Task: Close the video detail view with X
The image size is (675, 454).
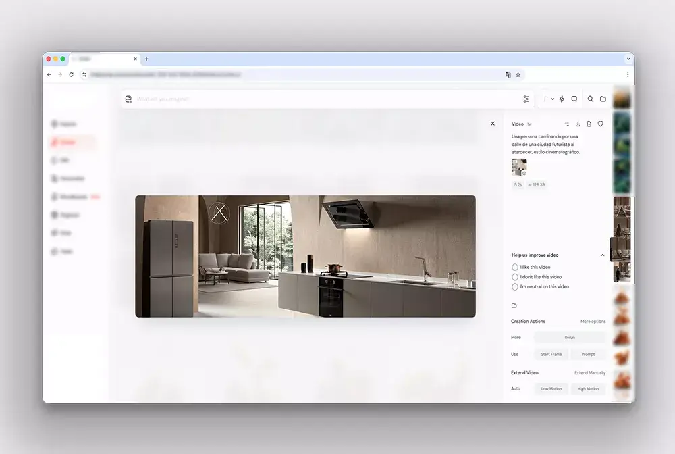Action: point(493,124)
